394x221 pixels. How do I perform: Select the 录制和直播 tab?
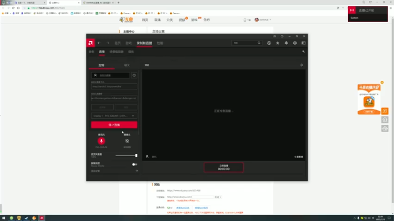pyautogui.click(x=144, y=43)
